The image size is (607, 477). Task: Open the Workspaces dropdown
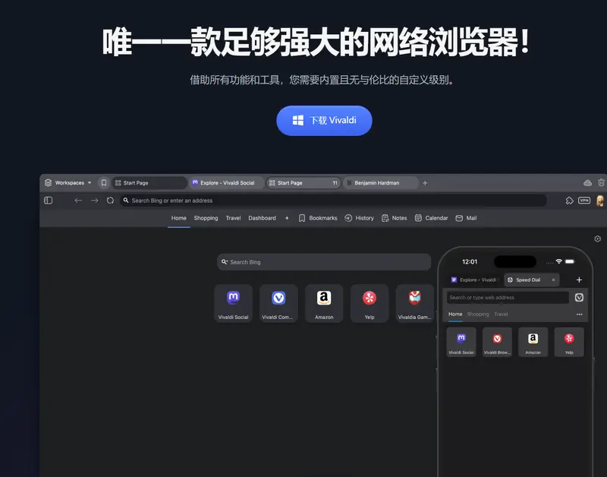coord(68,183)
